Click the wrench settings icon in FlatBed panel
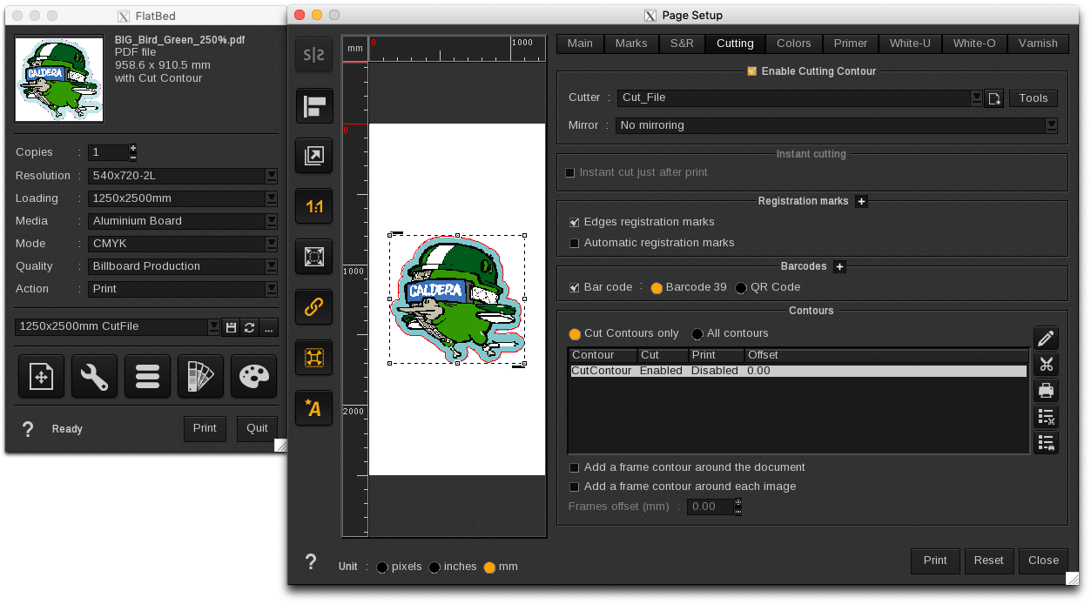The height and width of the screenshot is (604, 1091). click(x=93, y=376)
